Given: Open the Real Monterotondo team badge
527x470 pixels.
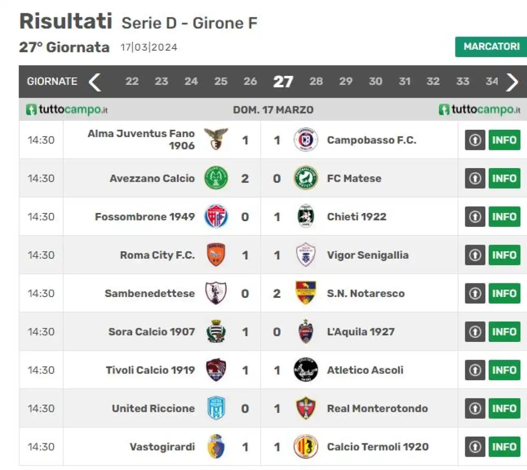Looking at the screenshot, I should pos(305,408).
